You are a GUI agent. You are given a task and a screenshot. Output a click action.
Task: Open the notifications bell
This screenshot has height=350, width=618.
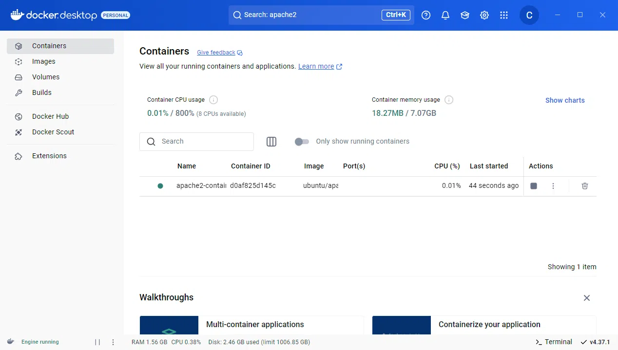pos(445,15)
